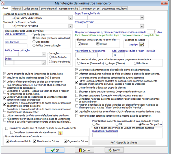Open the Transação Vendor dropdown

[142, 26]
